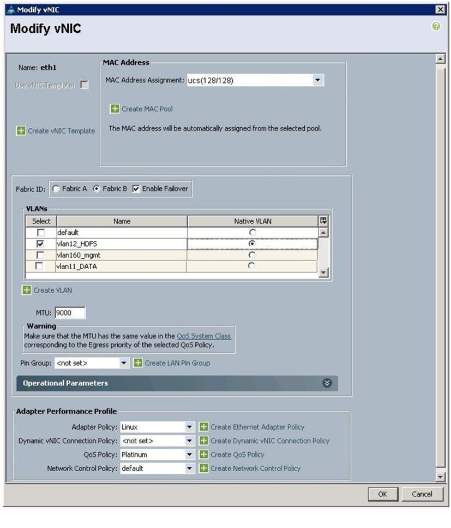Click the VLAN list scroll down arrow
The height and width of the screenshot is (528, 451).
coord(323,272)
